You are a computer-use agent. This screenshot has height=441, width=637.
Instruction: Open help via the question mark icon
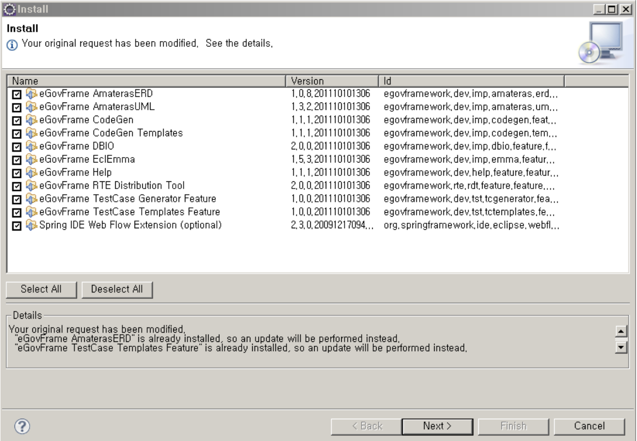point(21,426)
